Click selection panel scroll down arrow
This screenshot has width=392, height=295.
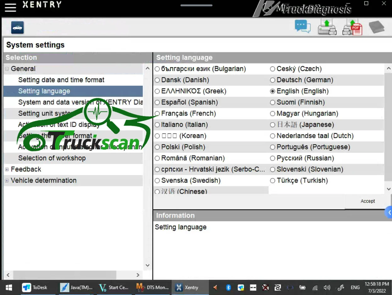tap(147, 265)
